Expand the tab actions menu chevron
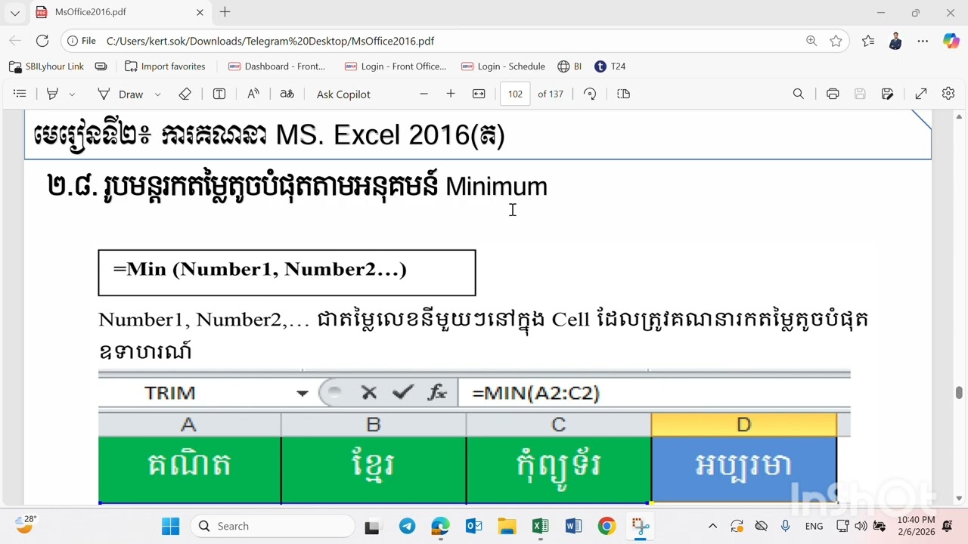 pos(14,12)
